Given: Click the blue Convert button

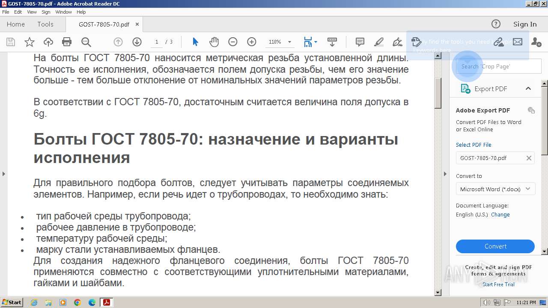Looking at the screenshot, I should pos(495,246).
